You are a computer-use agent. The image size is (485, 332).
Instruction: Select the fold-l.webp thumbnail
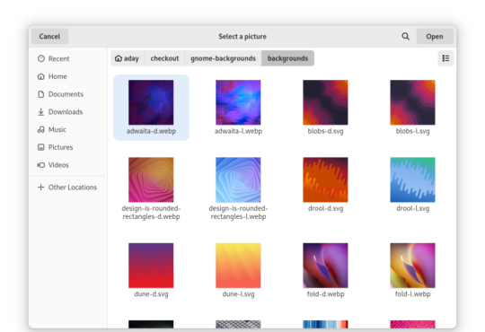pyautogui.click(x=412, y=266)
